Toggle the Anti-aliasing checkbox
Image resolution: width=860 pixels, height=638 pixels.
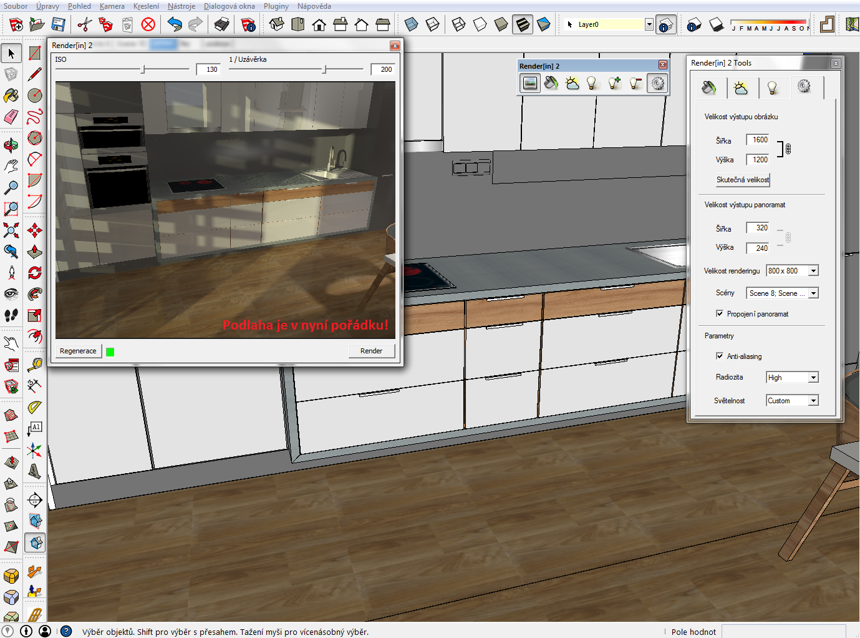pyautogui.click(x=720, y=356)
